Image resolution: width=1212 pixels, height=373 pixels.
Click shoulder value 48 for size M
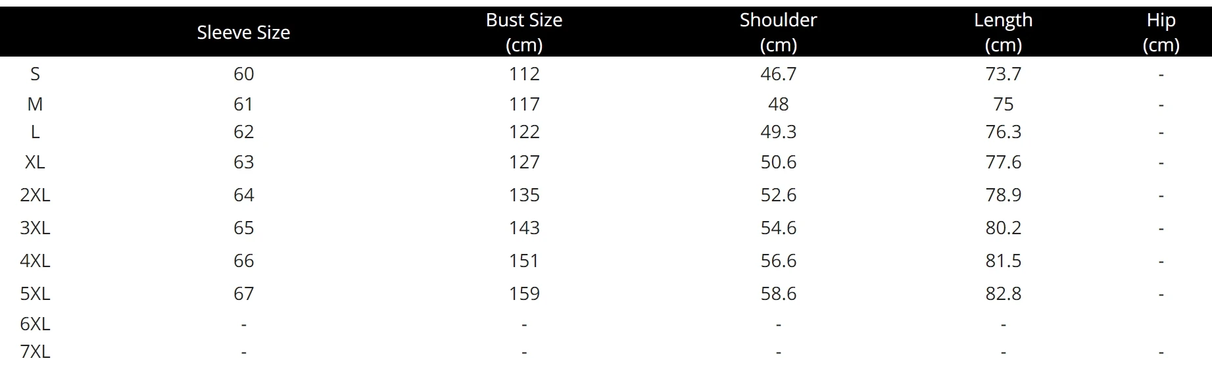(778, 104)
